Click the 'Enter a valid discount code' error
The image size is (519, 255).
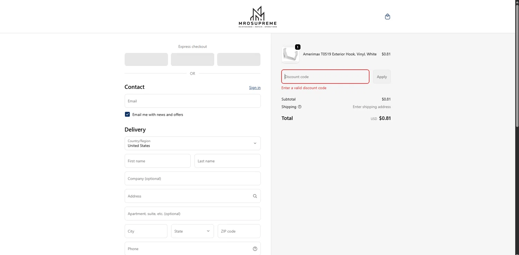(x=304, y=88)
